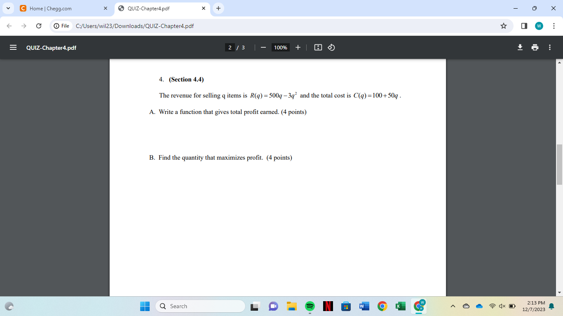Zoom in with the plus icon
This screenshot has width=563, height=316.
298,47
